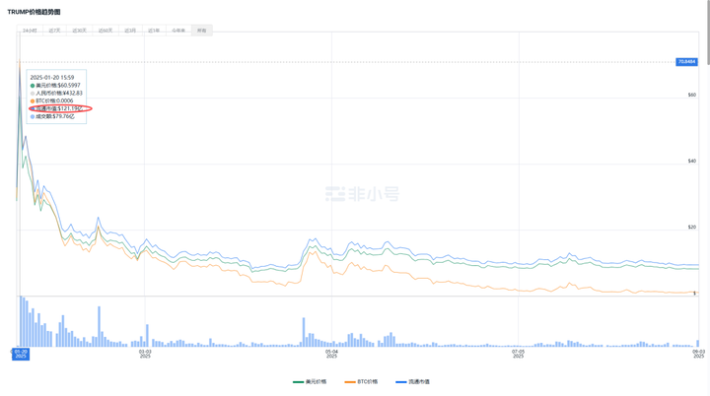The width and height of the screenshot is (710, 396).
Task: Click the 01-20 2025 date axis marker
Action: click(21, 354)
